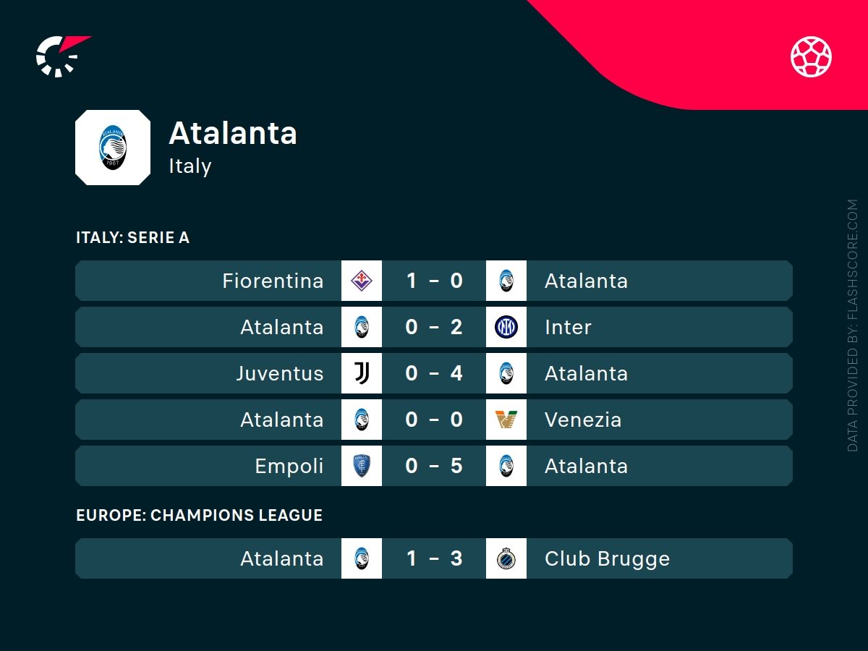
Task: Select the Atalanta title heading
Action: click(x=233, y=133)
